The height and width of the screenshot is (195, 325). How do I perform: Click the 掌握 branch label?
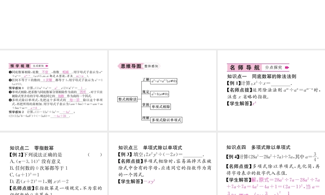click(x=146, y=105)
